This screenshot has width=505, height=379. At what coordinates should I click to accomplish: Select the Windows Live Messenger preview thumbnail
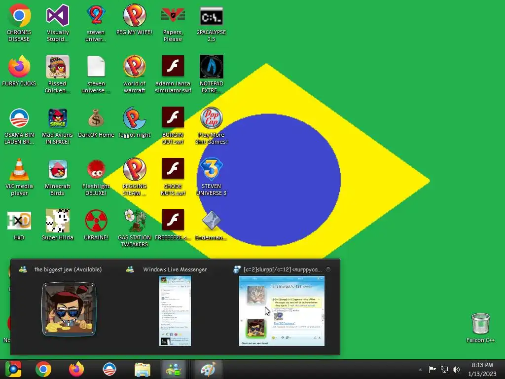pyautogui.click(x=175, y=311)
